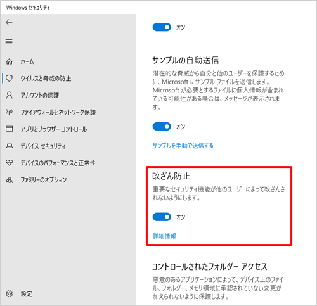Click the サンプルの自動送信 heading

pos(186,60)
